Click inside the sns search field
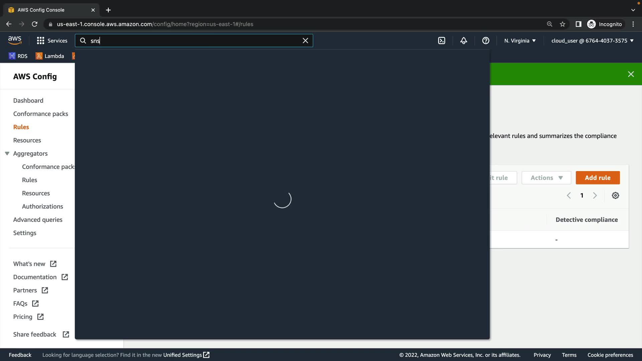 point(194,40)
